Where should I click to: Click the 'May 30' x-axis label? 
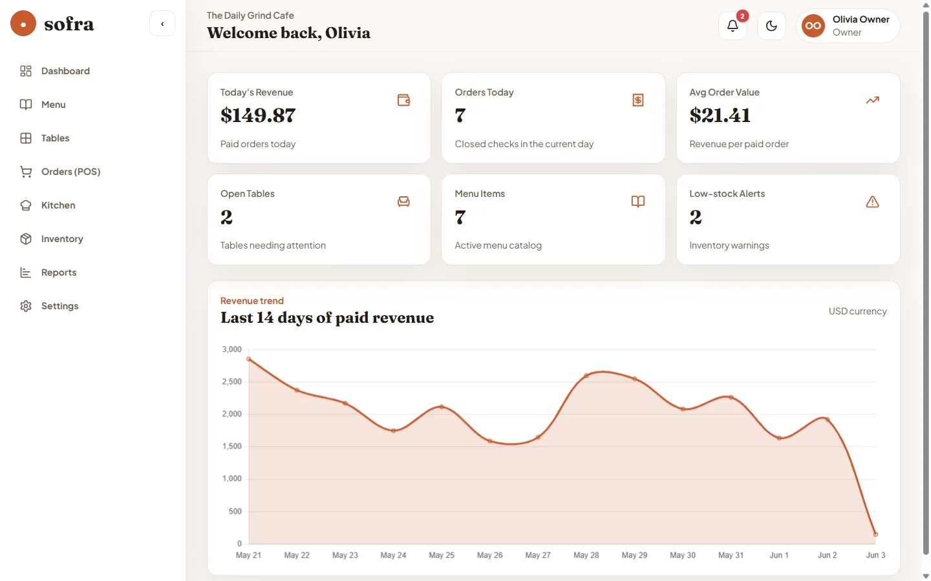(683, 555)
